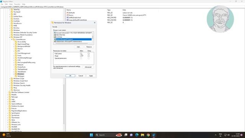Image resolution: width=245 pixels, height=138 pixels.
Task: Click the group list vertical scrollbar
Action: 93,38
